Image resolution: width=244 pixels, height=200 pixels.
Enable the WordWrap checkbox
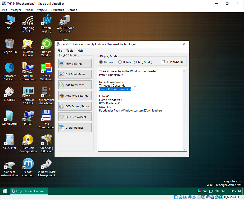[x=163, y=62]
